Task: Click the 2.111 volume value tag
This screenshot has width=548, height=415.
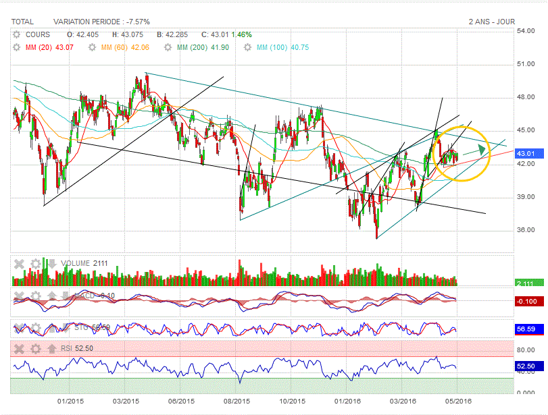Action: click(x=529, y=283)
